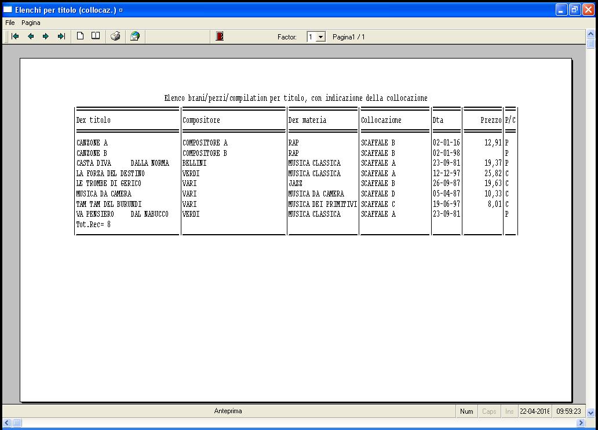The height and width of the screenshot is (430, 598).
Task: Click the location 'SCAFFALE D'
Action: 378,194
